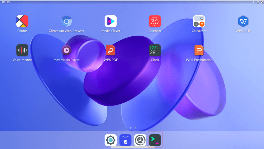Launch mpv Media Player
The width and height of the screenshot is (264, 149).
pos(66,50)
